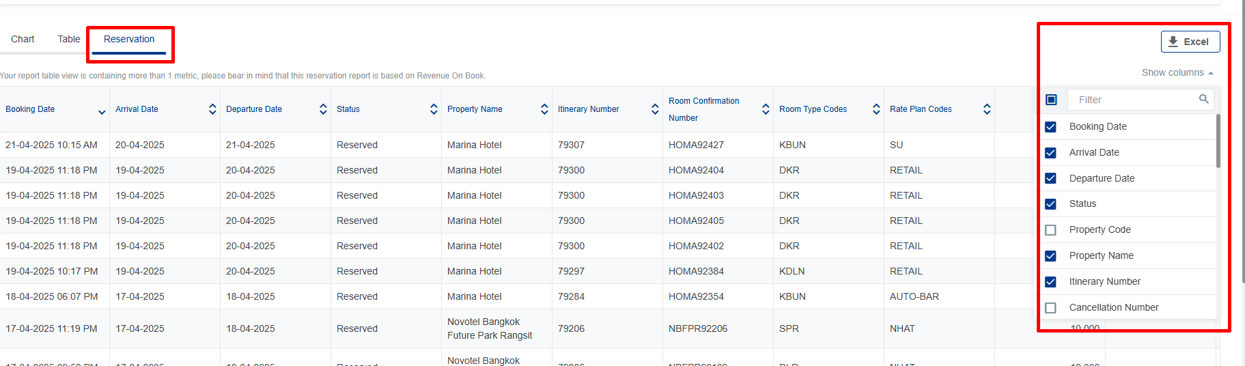
Task: Sort by Booking Date column arrow
Action: click(102, 111)
